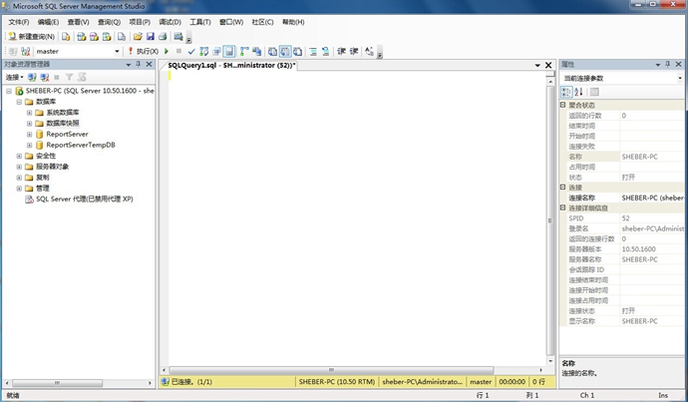Start debugging with green play arrow
The height and width of the screenshot is (402, 688).
click(167, 51)
